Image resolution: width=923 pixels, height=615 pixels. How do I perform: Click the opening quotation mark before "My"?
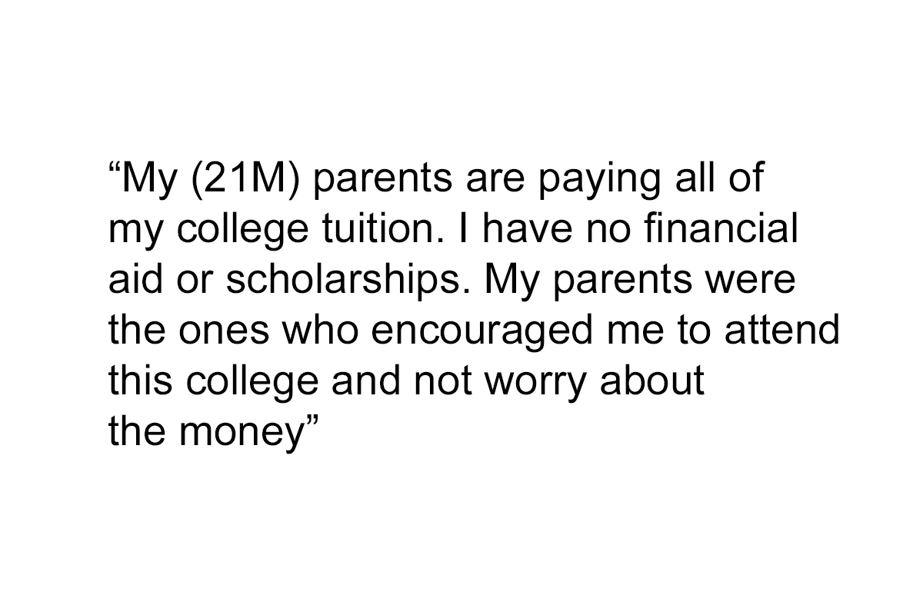tap(115, 172)
